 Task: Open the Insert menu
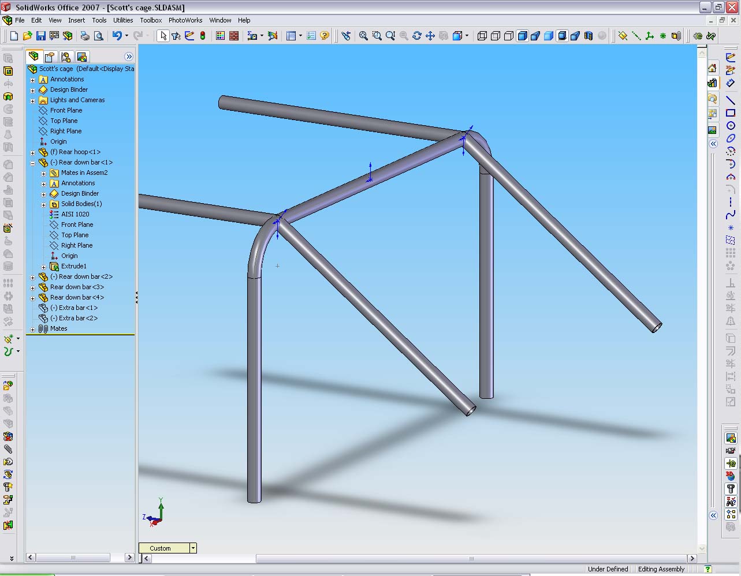(76, 20)
